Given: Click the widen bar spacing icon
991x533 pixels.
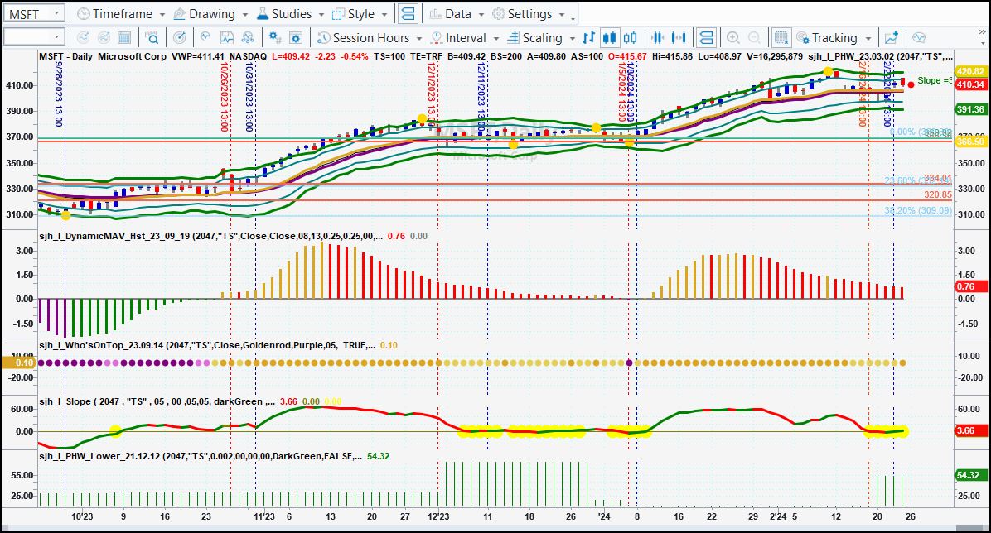Looking at the screenshot, I should [679, 38].
